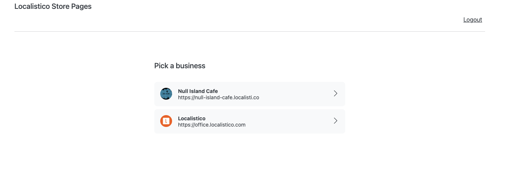
Task: Open Null Island Cafe via its chevron arrow
Action: click(x=336, y=93)
